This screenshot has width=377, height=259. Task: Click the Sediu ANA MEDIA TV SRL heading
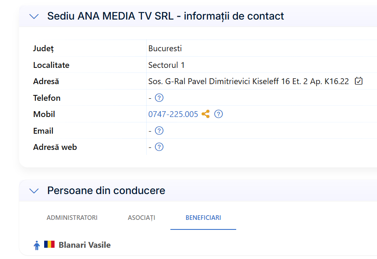[x=165, y=16]
